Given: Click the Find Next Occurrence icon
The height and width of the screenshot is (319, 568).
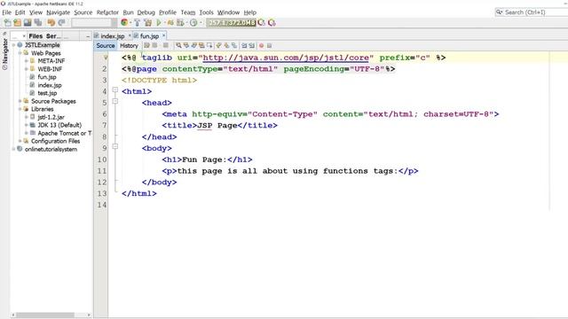Looking at the screenshot, I should [x=193, y=45].
